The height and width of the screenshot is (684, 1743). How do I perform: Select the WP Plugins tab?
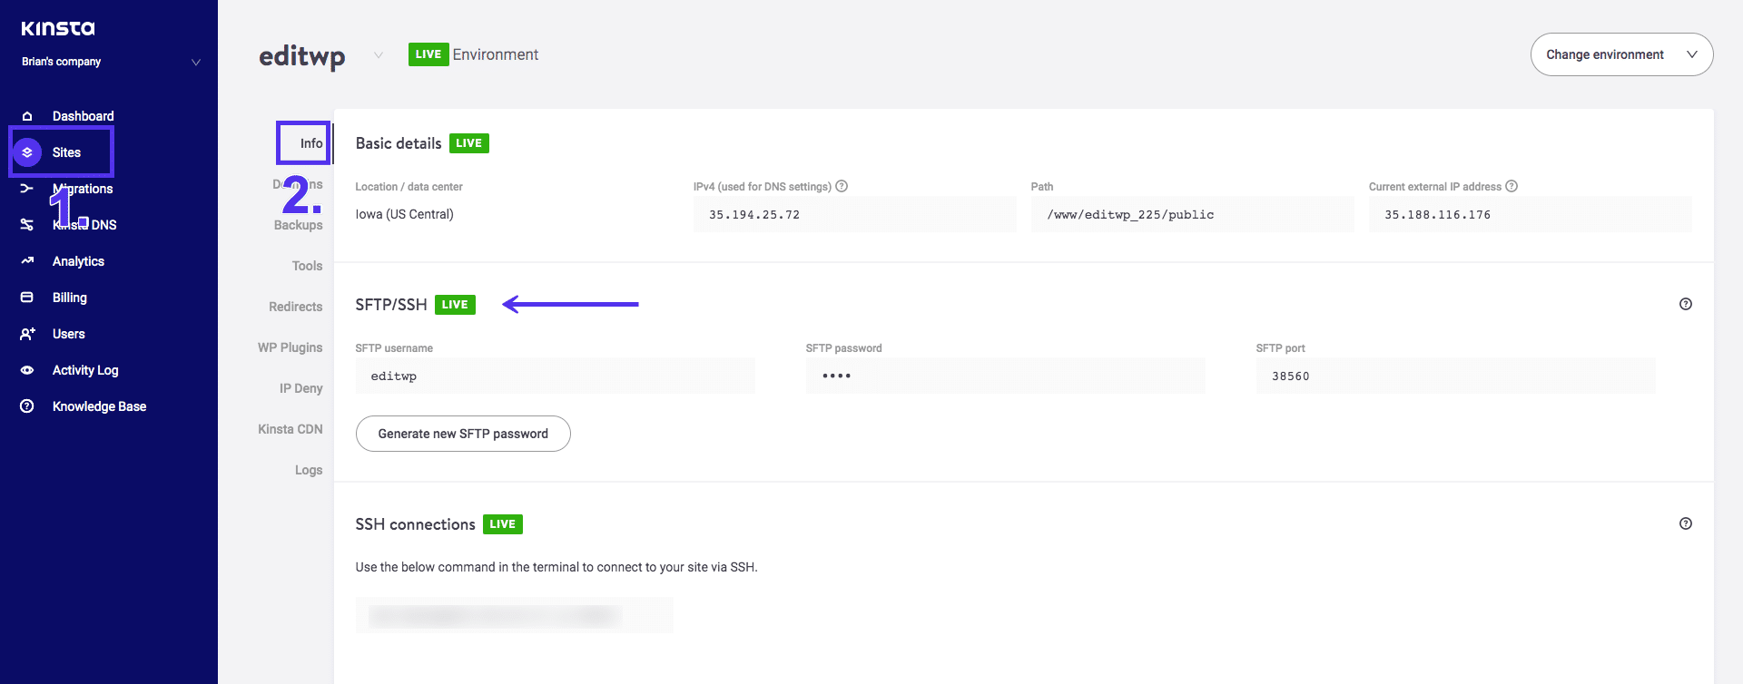pos(290,347)
